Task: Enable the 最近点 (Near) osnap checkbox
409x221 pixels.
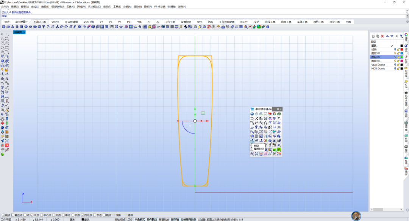Action: point(13,215)
